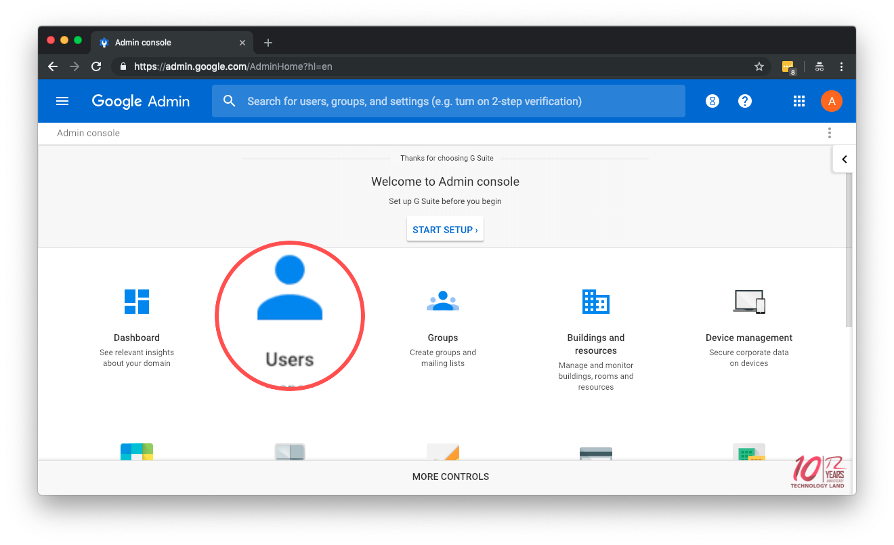Bookmark the page with star icon
Screen dimensions: 894x545
759,66
